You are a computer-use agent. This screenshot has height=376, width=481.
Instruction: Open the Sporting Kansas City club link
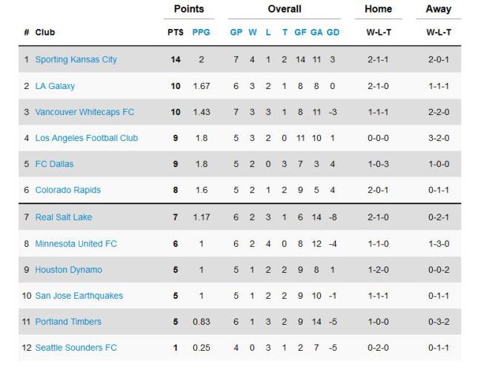tap(76, 59)
